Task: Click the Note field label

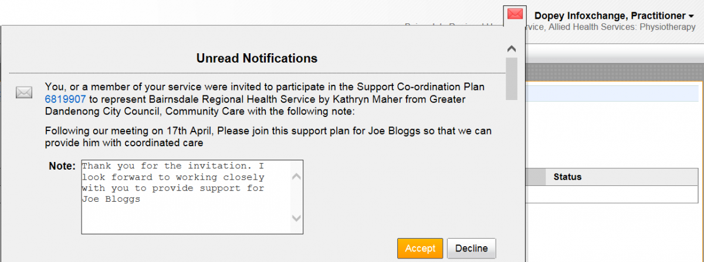Action: [x=62, y=166]
